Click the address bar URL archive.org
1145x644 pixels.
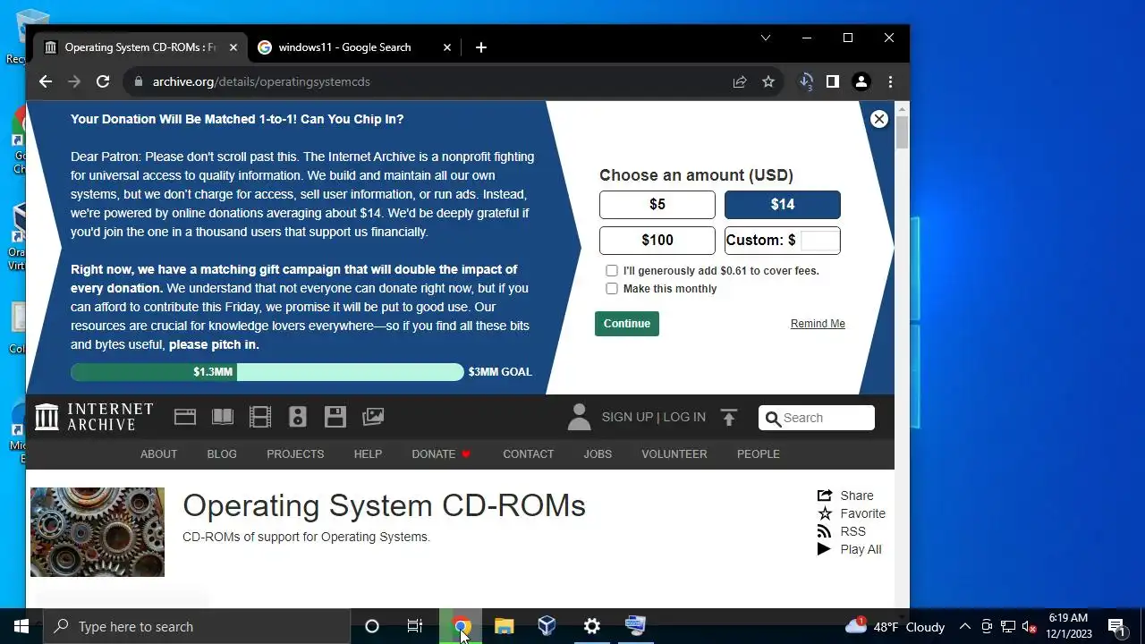click(x=260, y=81)
